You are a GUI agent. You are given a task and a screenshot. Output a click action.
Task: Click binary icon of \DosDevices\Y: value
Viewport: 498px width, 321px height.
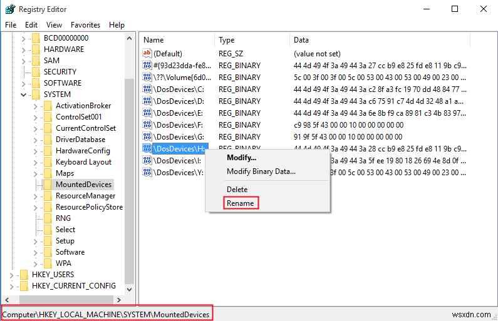(x=147, y=172)
